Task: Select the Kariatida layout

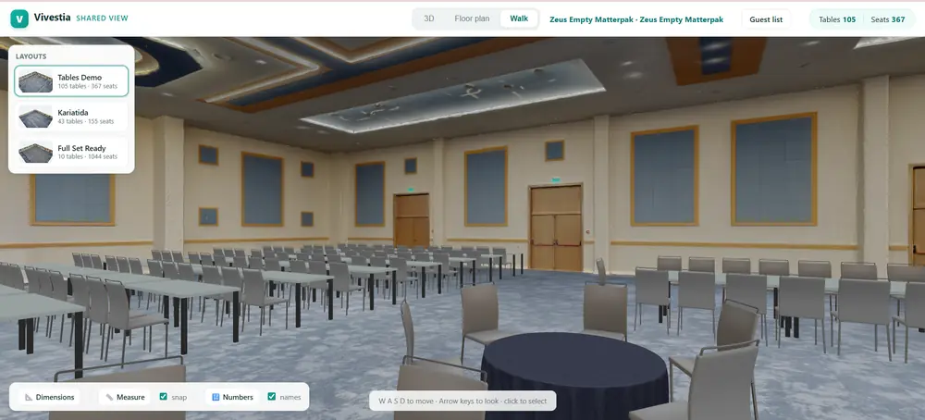Action: (71, 117)
